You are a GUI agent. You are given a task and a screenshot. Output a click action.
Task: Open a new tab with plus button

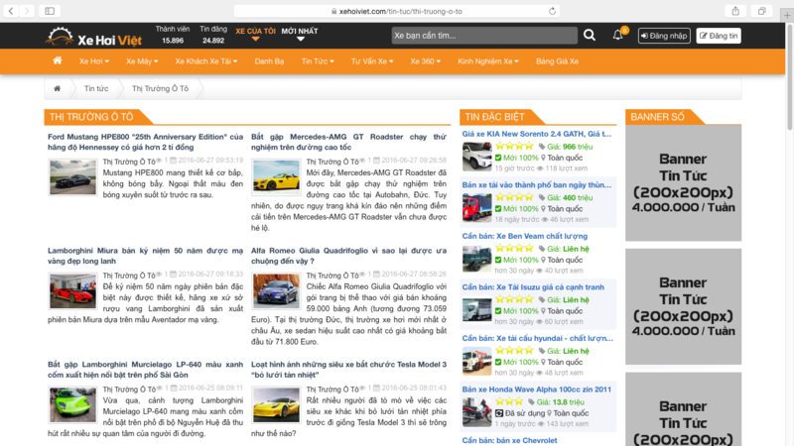point(787,15)
